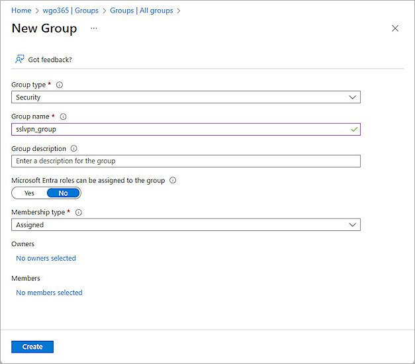Select No for Entra roles assignment

click(x=63, y=193)
